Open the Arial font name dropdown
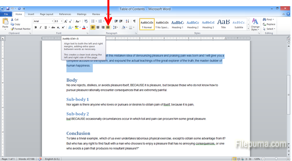The height and width of the screenshot is (161, 292). (51, 21)
